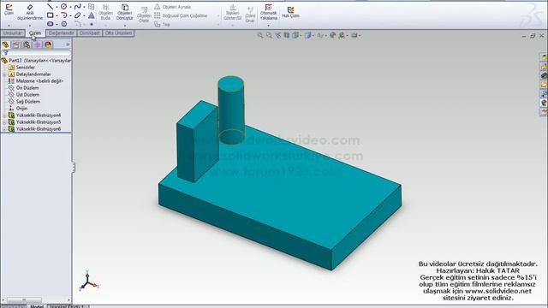Select Orijin in feature tree
The width and height of the screenshot is (548, 308).
click(21, 109)
